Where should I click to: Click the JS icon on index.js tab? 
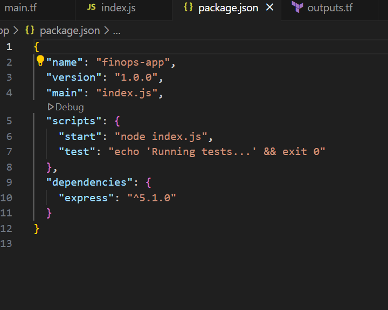92,8
